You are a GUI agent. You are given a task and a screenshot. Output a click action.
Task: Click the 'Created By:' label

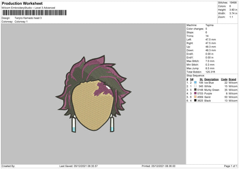coord(8,166)
